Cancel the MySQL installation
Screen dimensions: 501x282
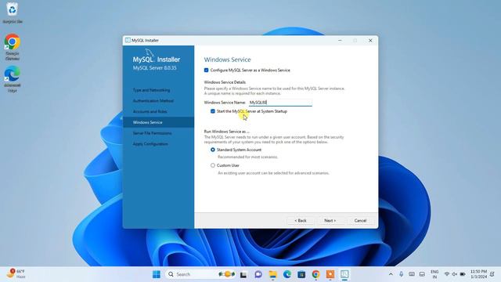360,221
